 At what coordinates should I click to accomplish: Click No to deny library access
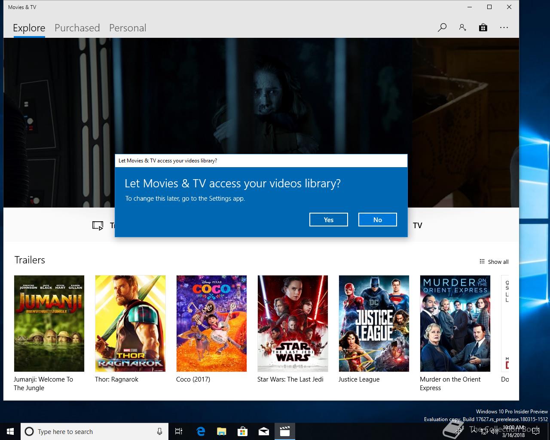pos(378,220)
